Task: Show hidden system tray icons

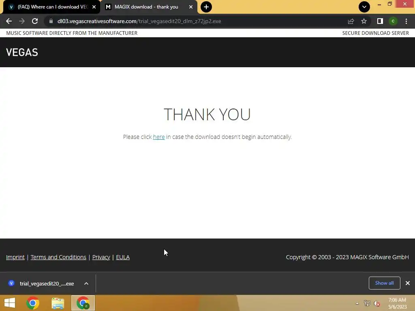Action: coord(357,303)
